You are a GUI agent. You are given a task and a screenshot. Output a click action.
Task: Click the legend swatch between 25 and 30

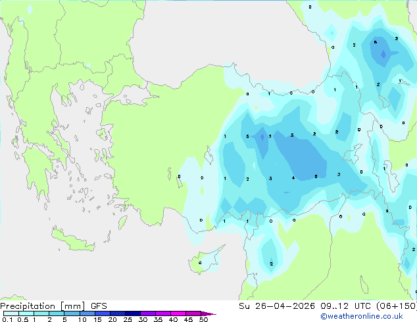[x=133, y=313]
